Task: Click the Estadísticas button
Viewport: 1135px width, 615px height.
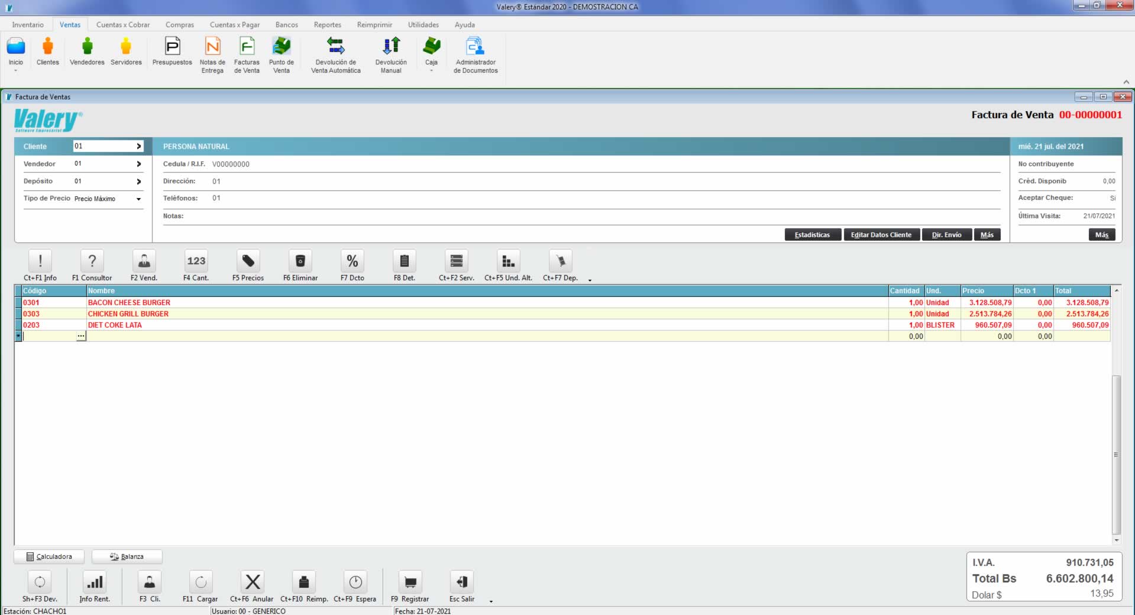Action: point(813,235)
